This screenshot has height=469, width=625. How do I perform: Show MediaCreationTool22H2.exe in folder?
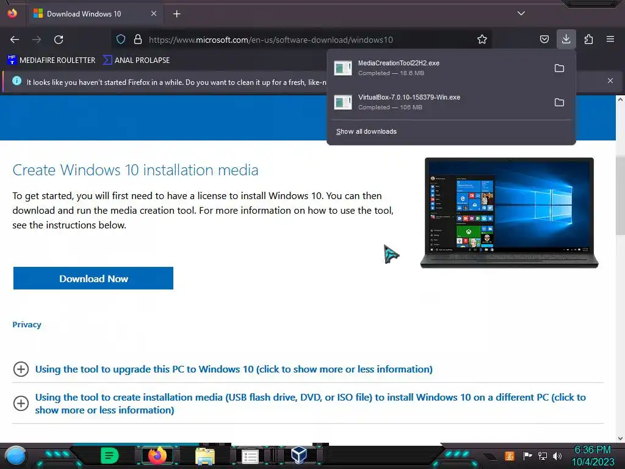point(559,68)
